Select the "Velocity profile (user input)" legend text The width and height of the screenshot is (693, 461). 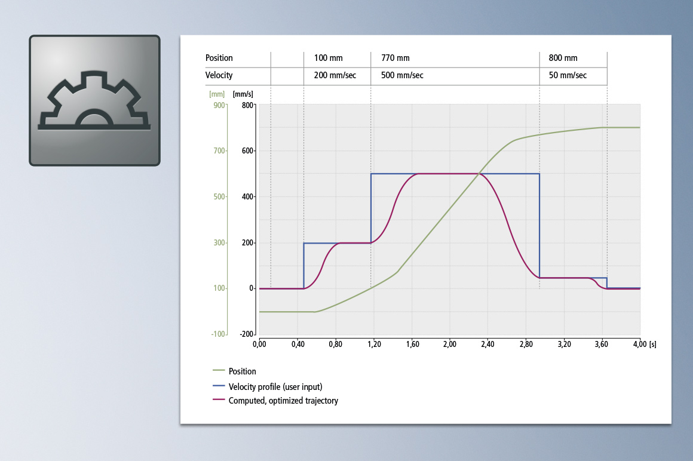280,386
